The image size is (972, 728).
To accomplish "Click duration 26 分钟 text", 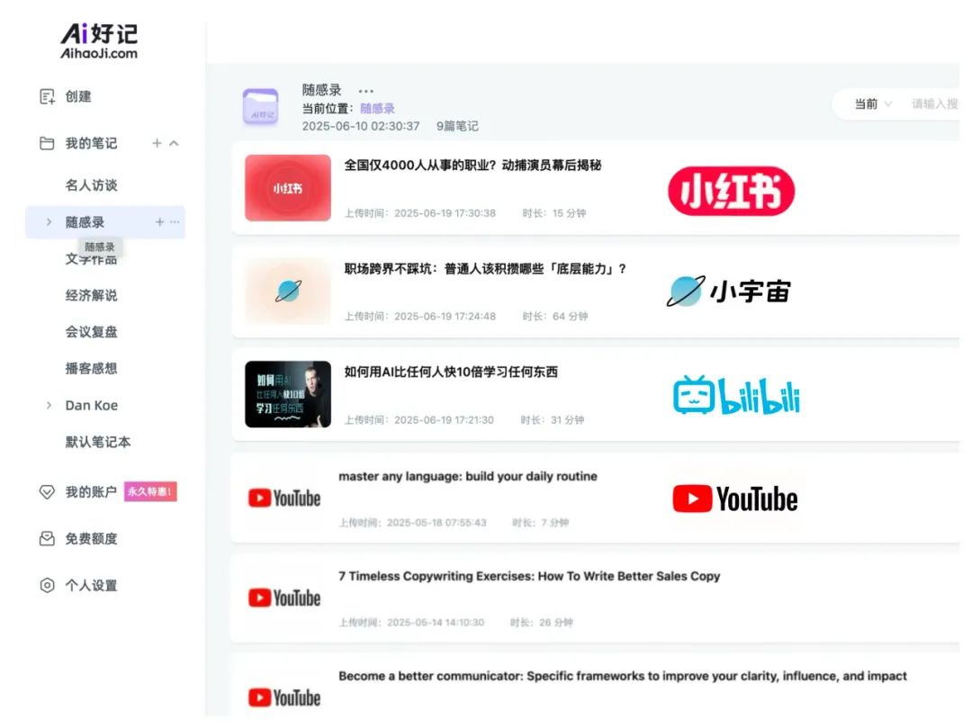I will [x=556, y=623].
